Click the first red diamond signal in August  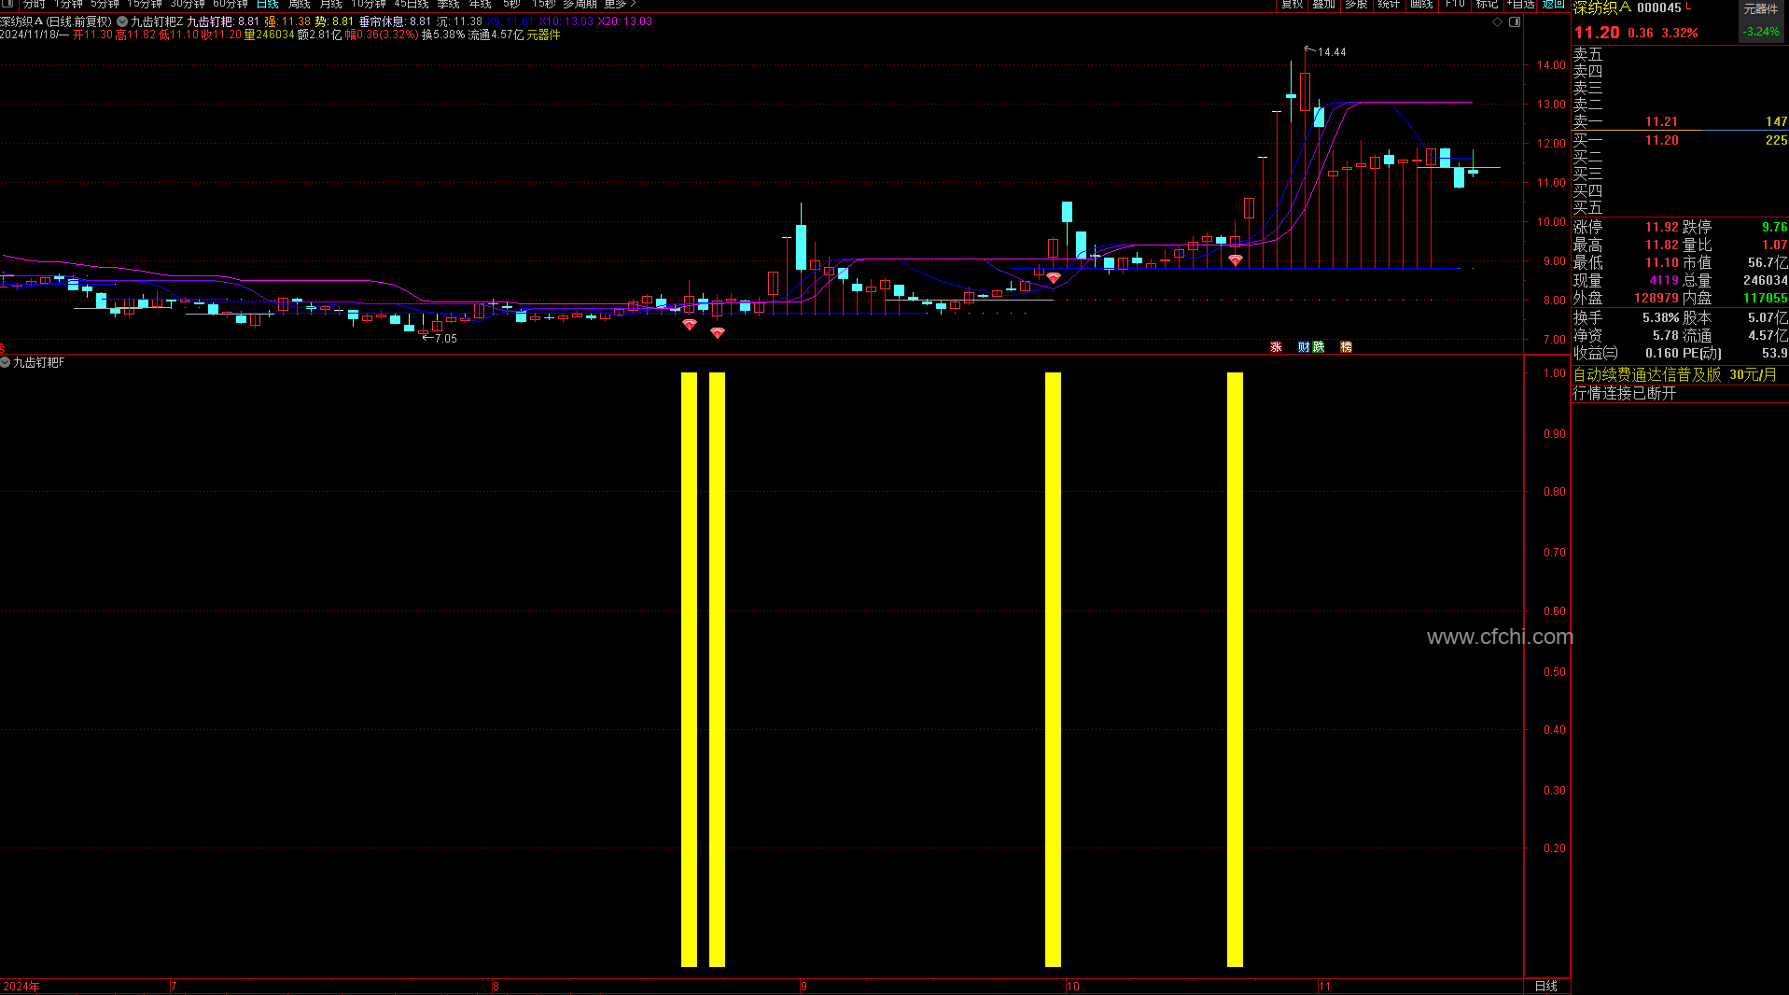pyautogui.click(x=690, y=324)
